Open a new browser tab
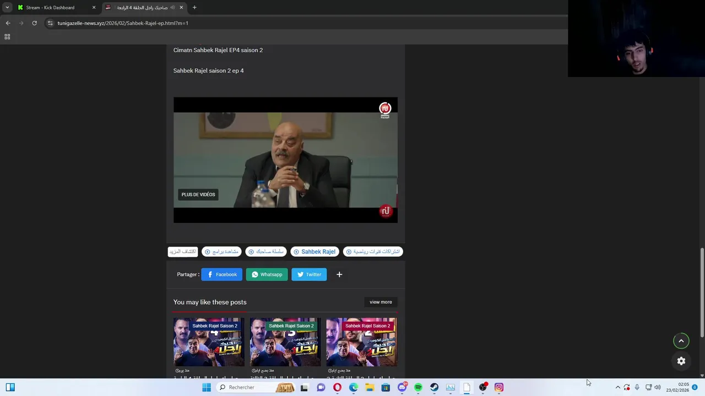The height and width of the screenshot is (396, 705). pyautogui.click(x=194, y=8)
